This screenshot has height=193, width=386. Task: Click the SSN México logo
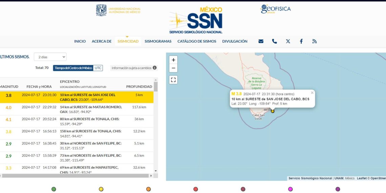click(196, 20)
